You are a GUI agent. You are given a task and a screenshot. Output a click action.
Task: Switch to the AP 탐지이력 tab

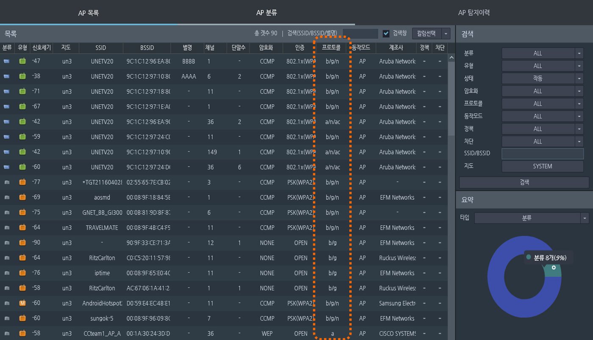click(474, 13)
